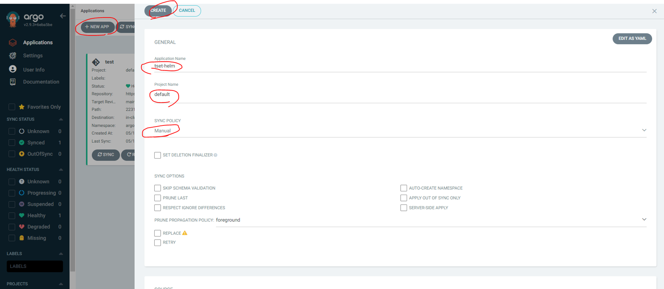Enable Auto-Create Namespace checkbox
The height and width of the screenshot is (289, 664).
click(x=404, y=188)
